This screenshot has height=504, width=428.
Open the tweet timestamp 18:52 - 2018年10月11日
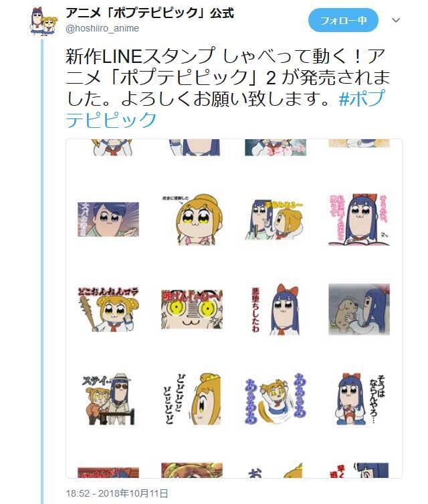[117, 493]
